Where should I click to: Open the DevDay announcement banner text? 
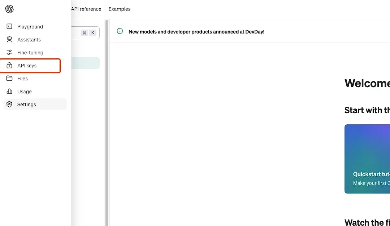tap(196, 32)
